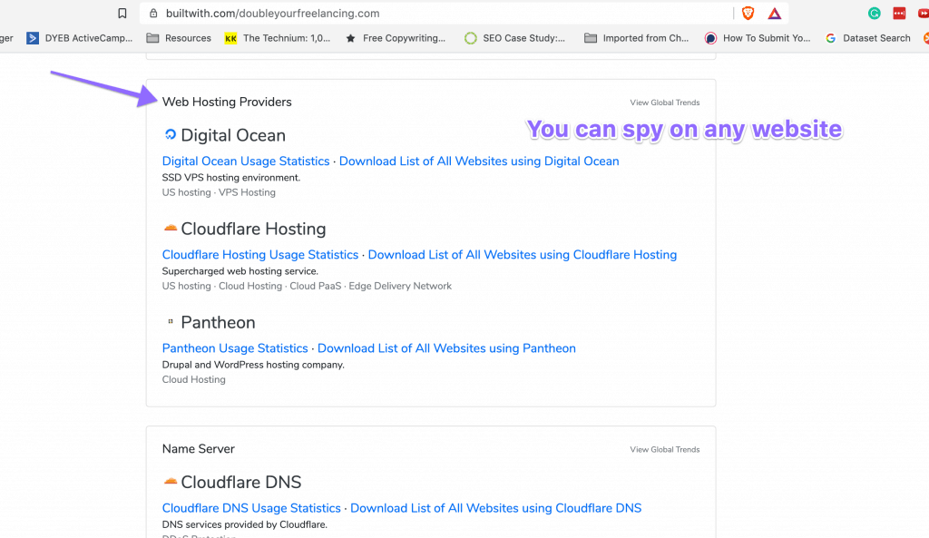Image resolution: width=929 pixels, height=538 pixels.
Task: Click the Cloud PaaS tag
Action: coord(315,286)
